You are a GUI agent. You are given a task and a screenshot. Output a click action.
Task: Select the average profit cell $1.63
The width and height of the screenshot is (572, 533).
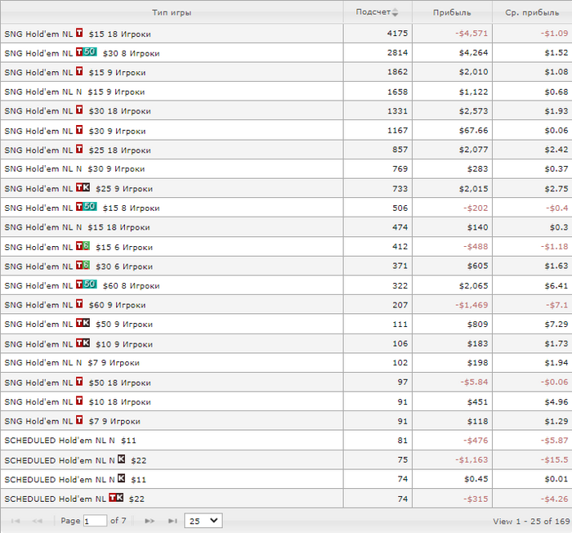tap(532, 266)
